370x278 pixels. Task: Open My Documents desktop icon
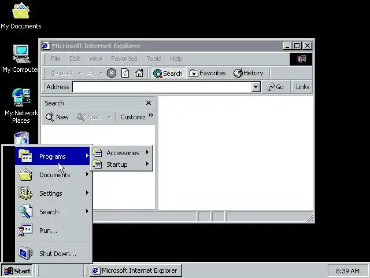21,16
